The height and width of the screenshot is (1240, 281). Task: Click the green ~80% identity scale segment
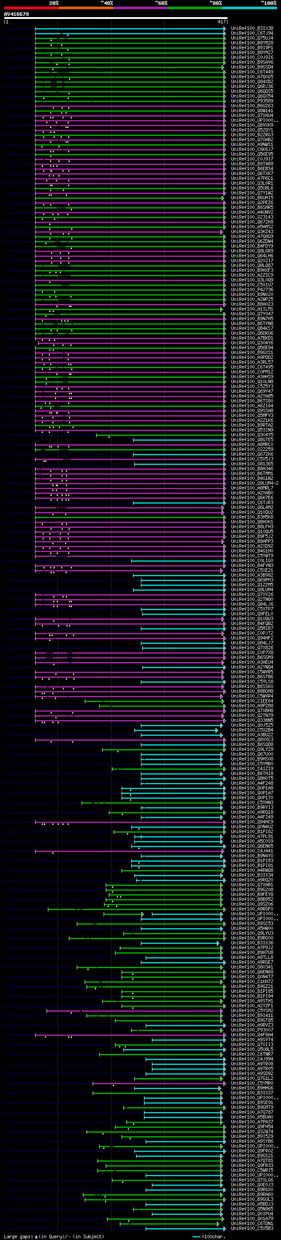[195, 8]
